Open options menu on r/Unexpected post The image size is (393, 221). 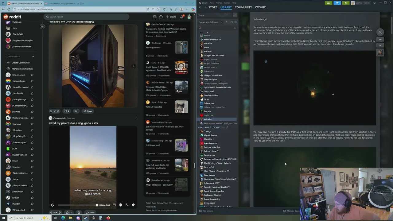point(136,118)
